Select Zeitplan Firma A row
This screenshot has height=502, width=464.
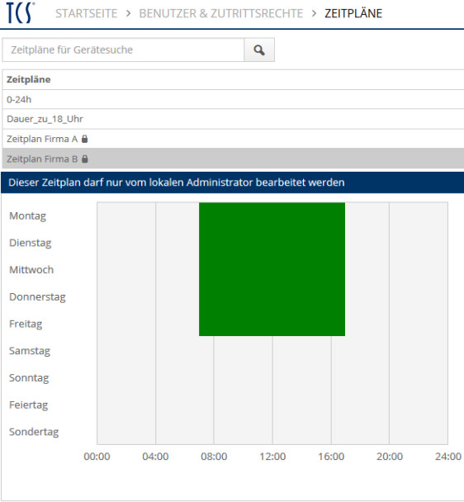click(x=233, y=139)
